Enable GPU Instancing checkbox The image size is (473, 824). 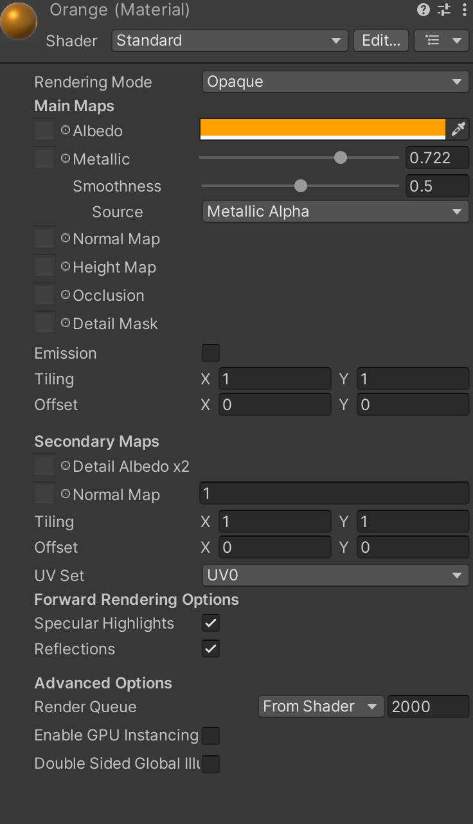pyautogui.click(x=211, y=735)
